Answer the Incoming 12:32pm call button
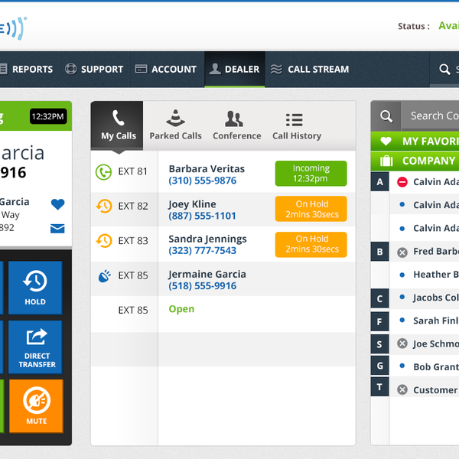The width and height of the screenshot is (459, 459). pyautogui.click(x=311, y=174)
